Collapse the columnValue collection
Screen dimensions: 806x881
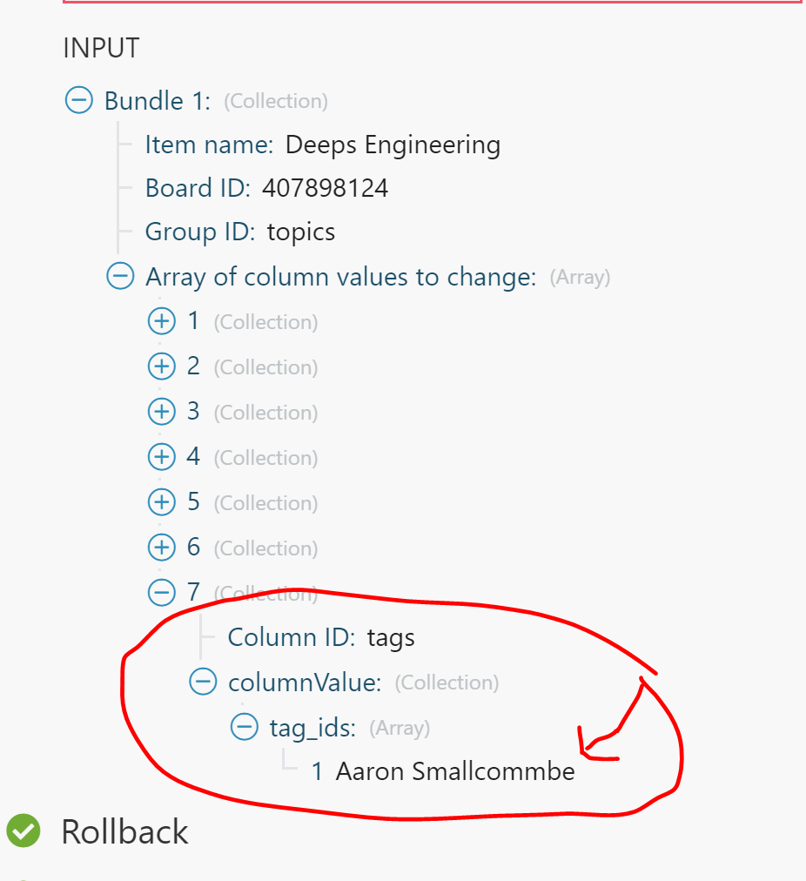(x=203, y=683)
